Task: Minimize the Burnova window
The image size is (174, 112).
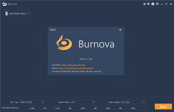Action: coord(162,4)
